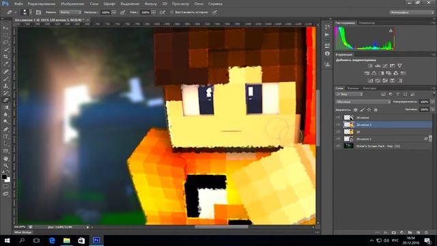Image resolution: width=437 pixels, height=246 pixels.
Task: Expand the layer opacity dropdown arrow
Action: pos(433,102)
